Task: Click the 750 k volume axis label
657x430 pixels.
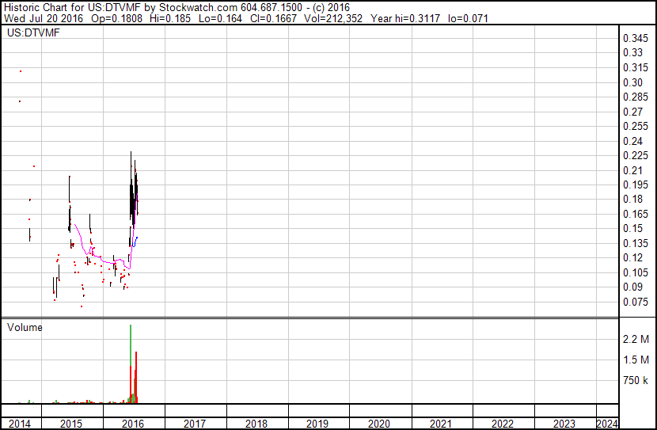Action: pos(636,381)
